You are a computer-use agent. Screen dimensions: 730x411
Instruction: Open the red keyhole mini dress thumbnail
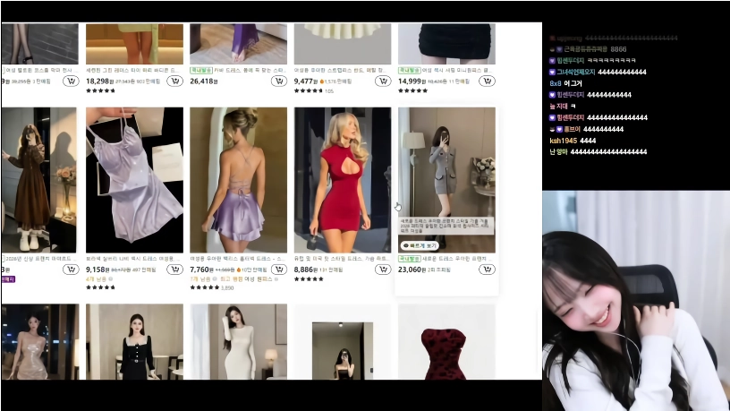point(343,180)
